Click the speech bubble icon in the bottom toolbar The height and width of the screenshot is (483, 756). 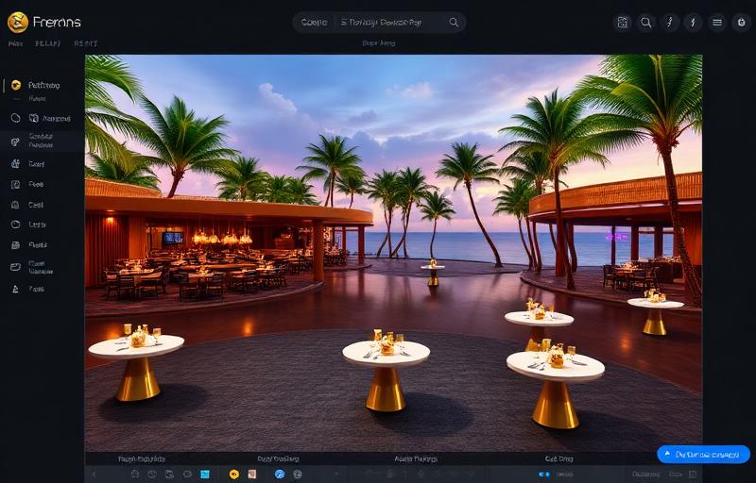[187, 475]
